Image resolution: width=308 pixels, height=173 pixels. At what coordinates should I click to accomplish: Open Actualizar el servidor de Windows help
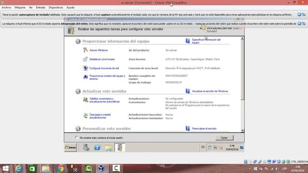(x=210, y=91)
